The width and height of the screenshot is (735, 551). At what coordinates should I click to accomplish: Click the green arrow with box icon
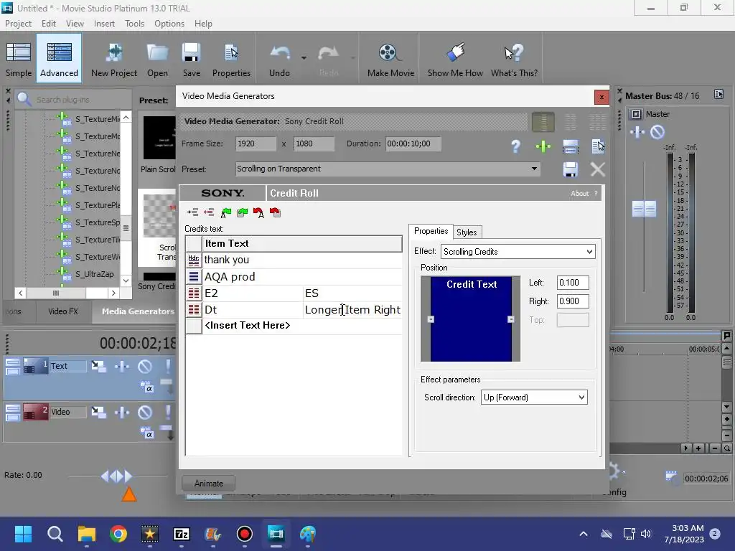[x=243, y=212]
